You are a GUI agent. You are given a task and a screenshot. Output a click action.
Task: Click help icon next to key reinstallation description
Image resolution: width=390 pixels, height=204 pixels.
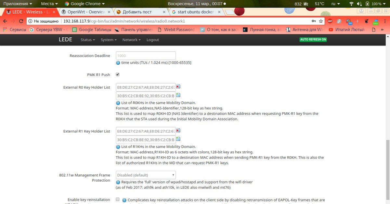pos(124,200)
